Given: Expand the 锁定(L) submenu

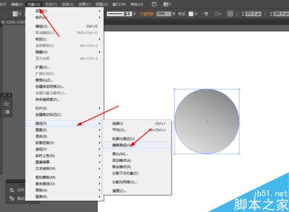Looking at the screenshot, I should click(65, 39).
